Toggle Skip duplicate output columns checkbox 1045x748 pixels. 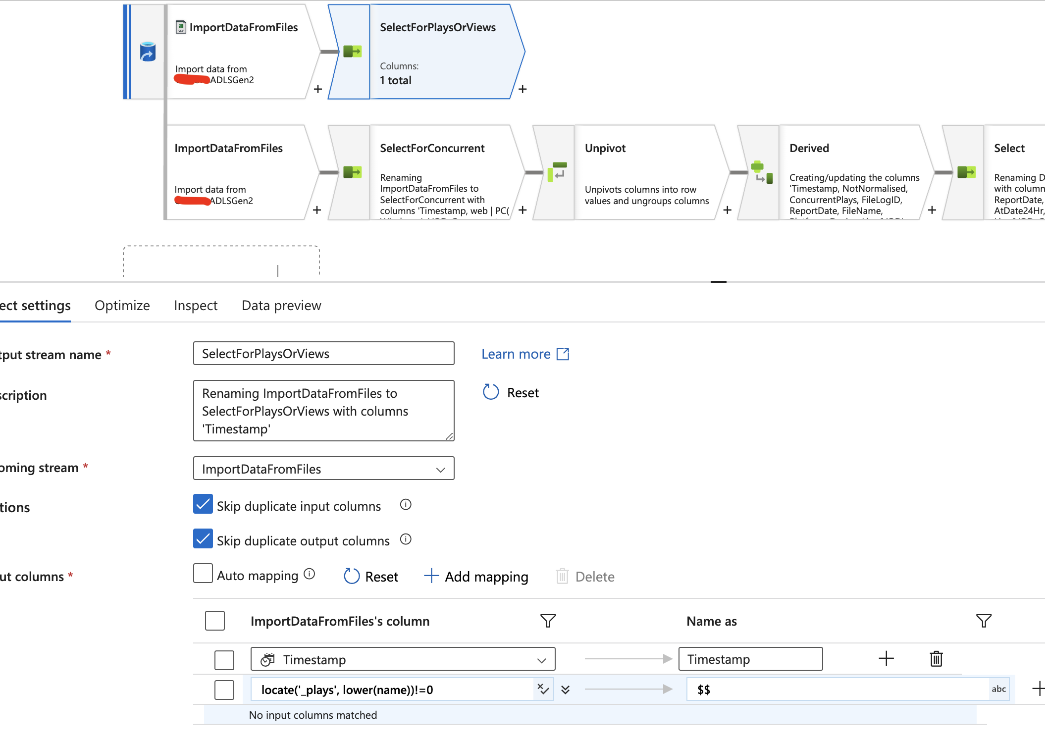[201, 540]
